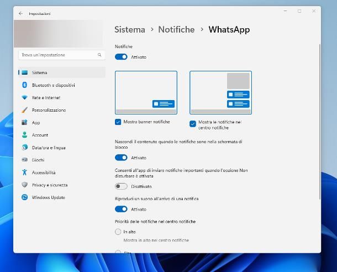Open the Accessibilità section

point(62,172)
